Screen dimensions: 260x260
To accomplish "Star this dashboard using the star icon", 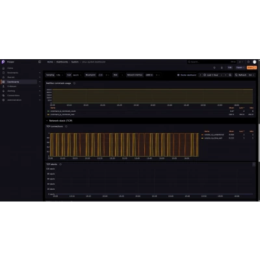I will [x=214, y=68].
